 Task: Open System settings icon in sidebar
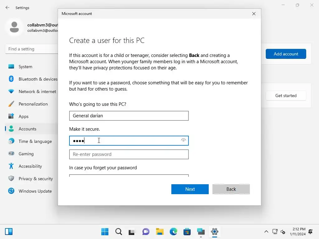11,67
